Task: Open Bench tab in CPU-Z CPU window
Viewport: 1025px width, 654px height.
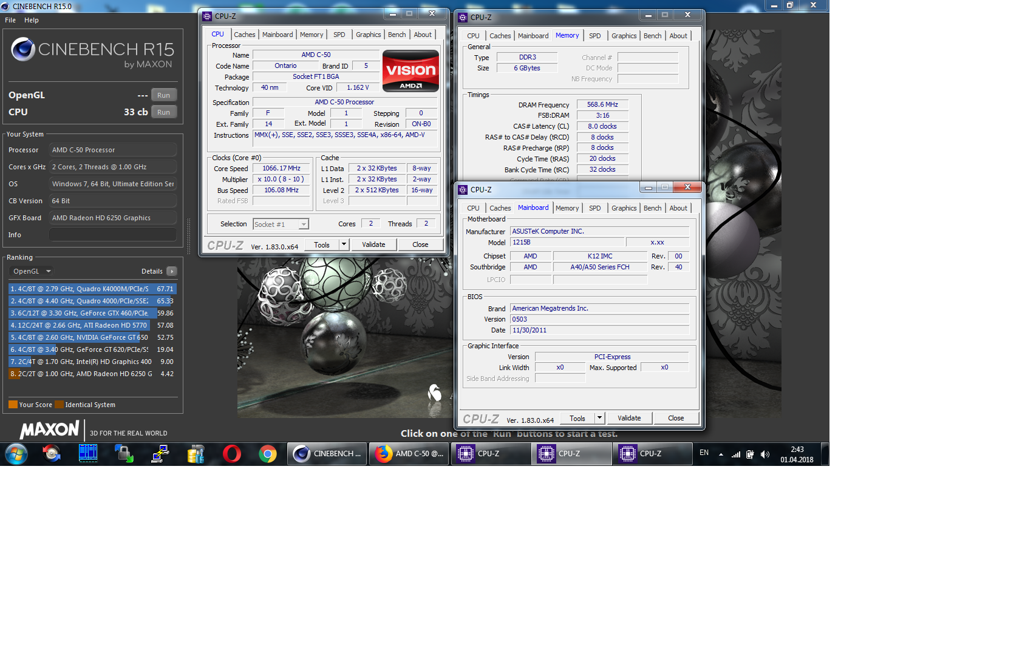Action: (x=397, y=35)
